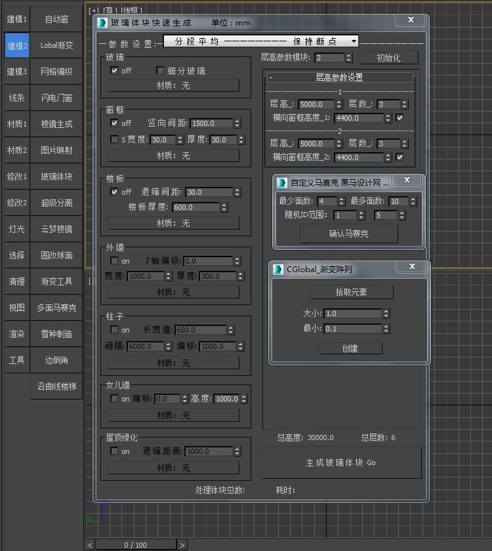The height and width of the screenshot is (551, 492).
Task: Open the 分段平均 保持断点 dropdown
Action: tap(261, 41)
